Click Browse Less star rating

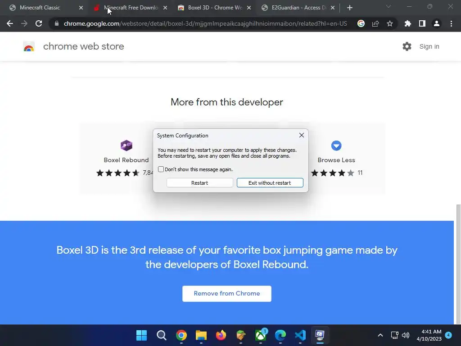(x=333, y=173)
